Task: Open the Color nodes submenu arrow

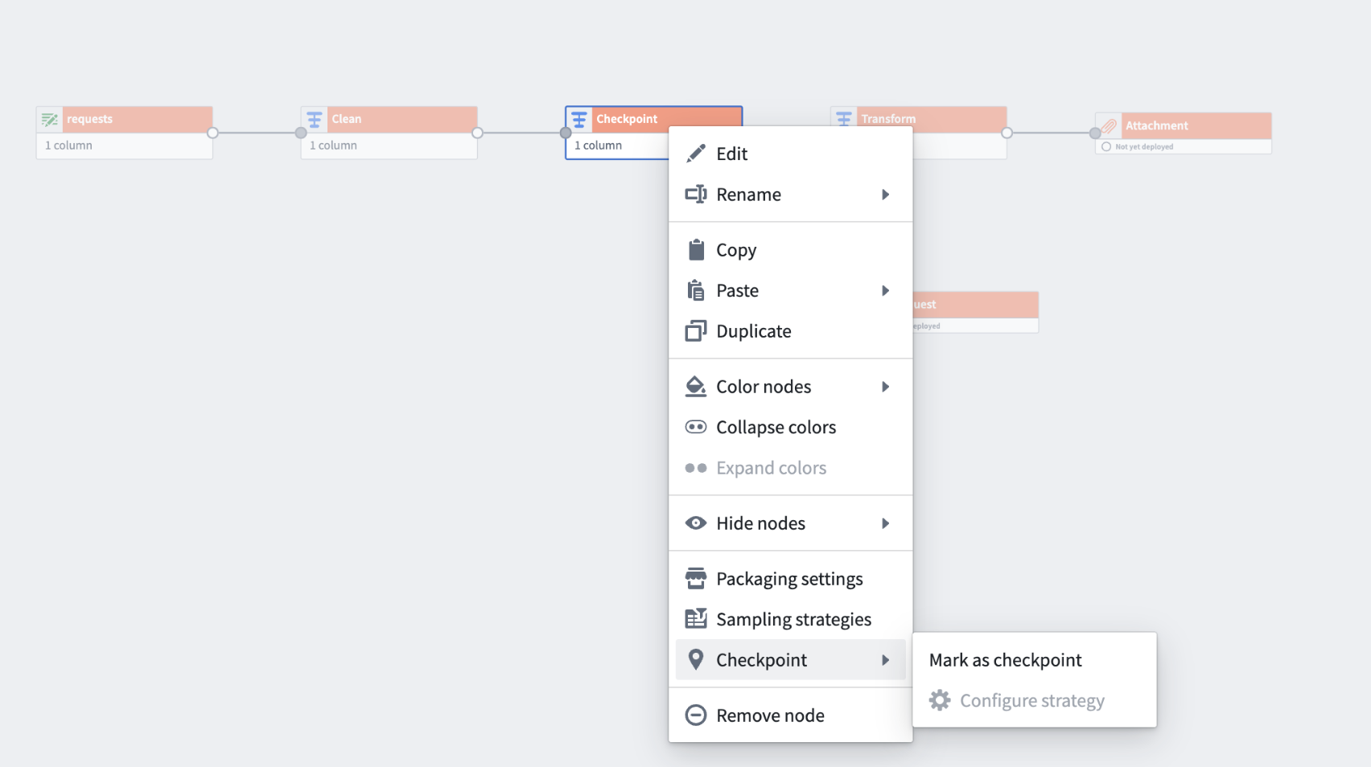Action: 885,387
